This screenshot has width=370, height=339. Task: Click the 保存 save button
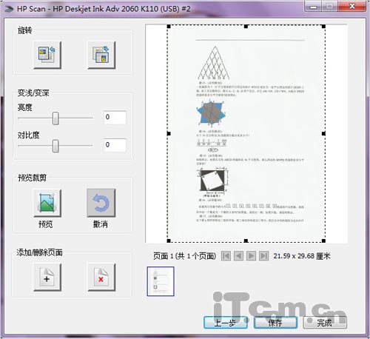coord(275,323)
